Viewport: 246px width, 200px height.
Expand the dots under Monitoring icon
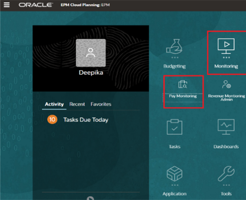pyautogui.click(x=226, y=57)
